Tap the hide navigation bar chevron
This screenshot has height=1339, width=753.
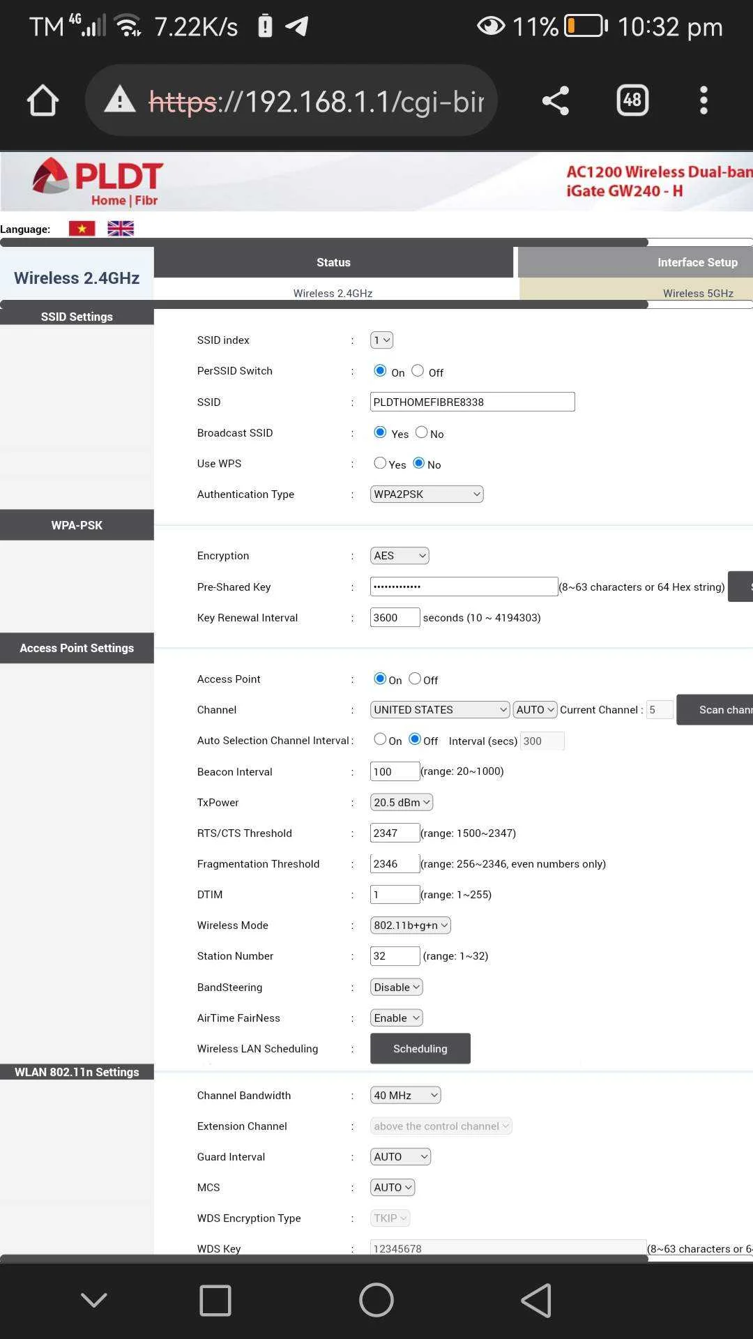pos(94,1301)
